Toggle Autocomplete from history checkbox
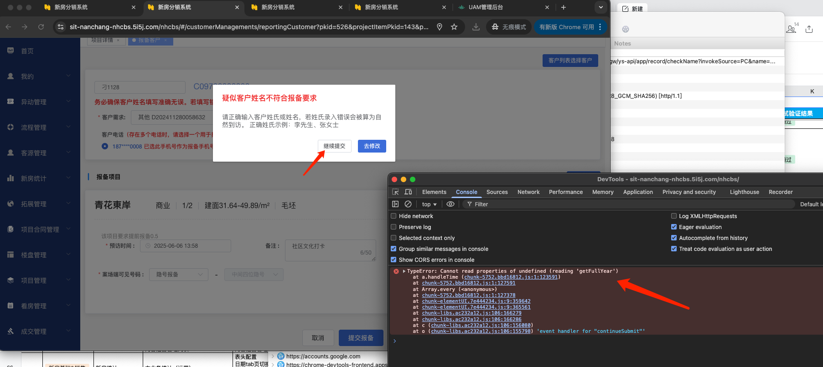823x367 pixels. coord(674,238)
